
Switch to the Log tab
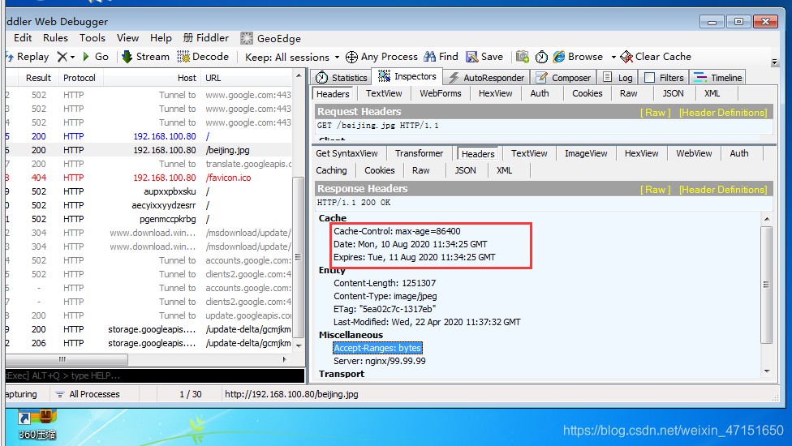[x=618, y=78]
